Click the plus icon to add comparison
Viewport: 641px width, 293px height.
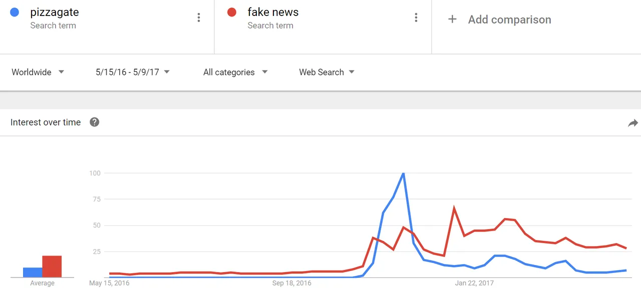click(x=452, y=19)
